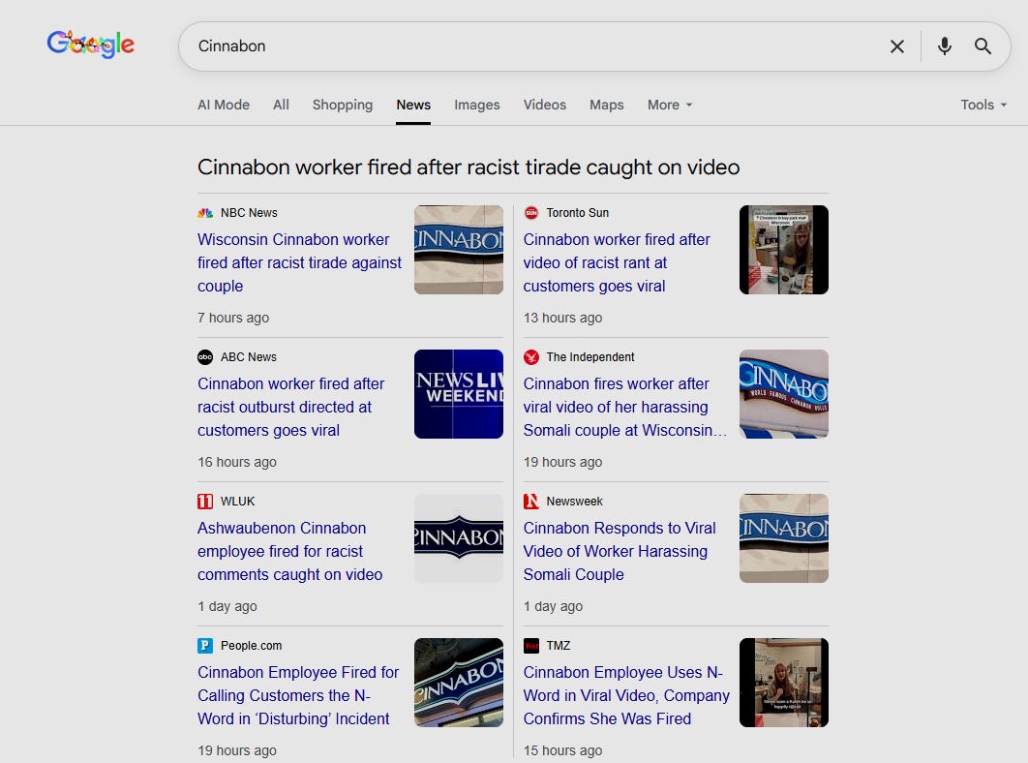This screenshot has height=763, width=1028.
Task: Click the Newsweek favicon
Action: [531, 502]
